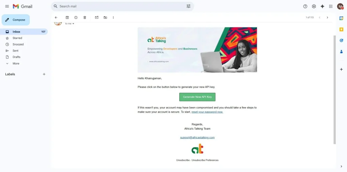Open the Move to folder icon

pos(105,18)
